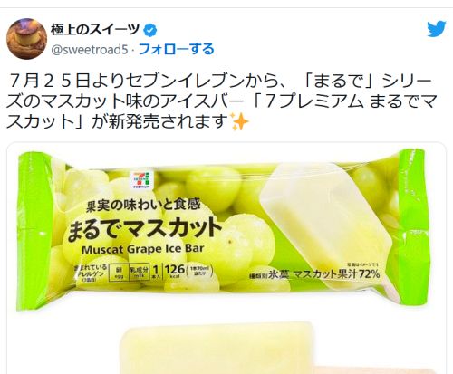
Task: Click the blue verified badge
Action: (x=150, y=30)
